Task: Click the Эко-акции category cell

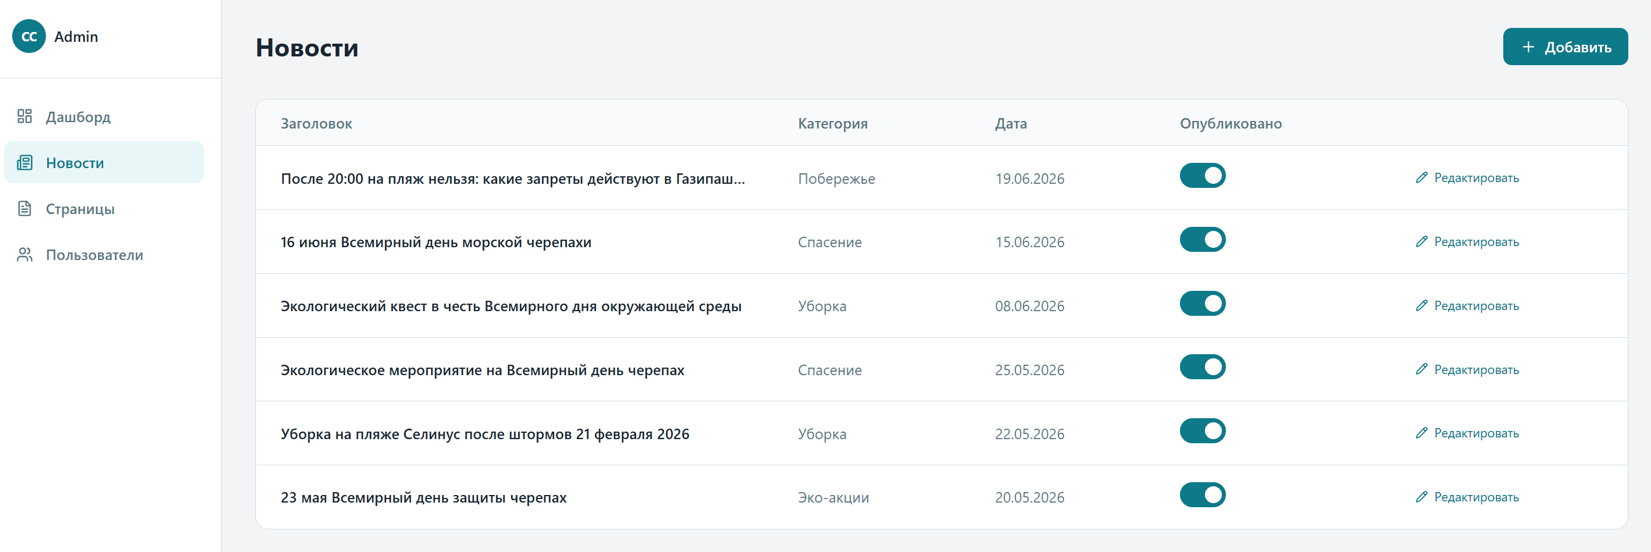Action: [x=833, y=497]
